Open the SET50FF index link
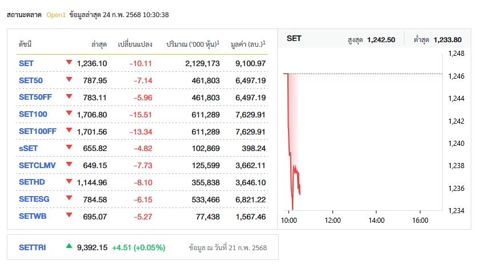The image size is (477, 265). [35, 97]
